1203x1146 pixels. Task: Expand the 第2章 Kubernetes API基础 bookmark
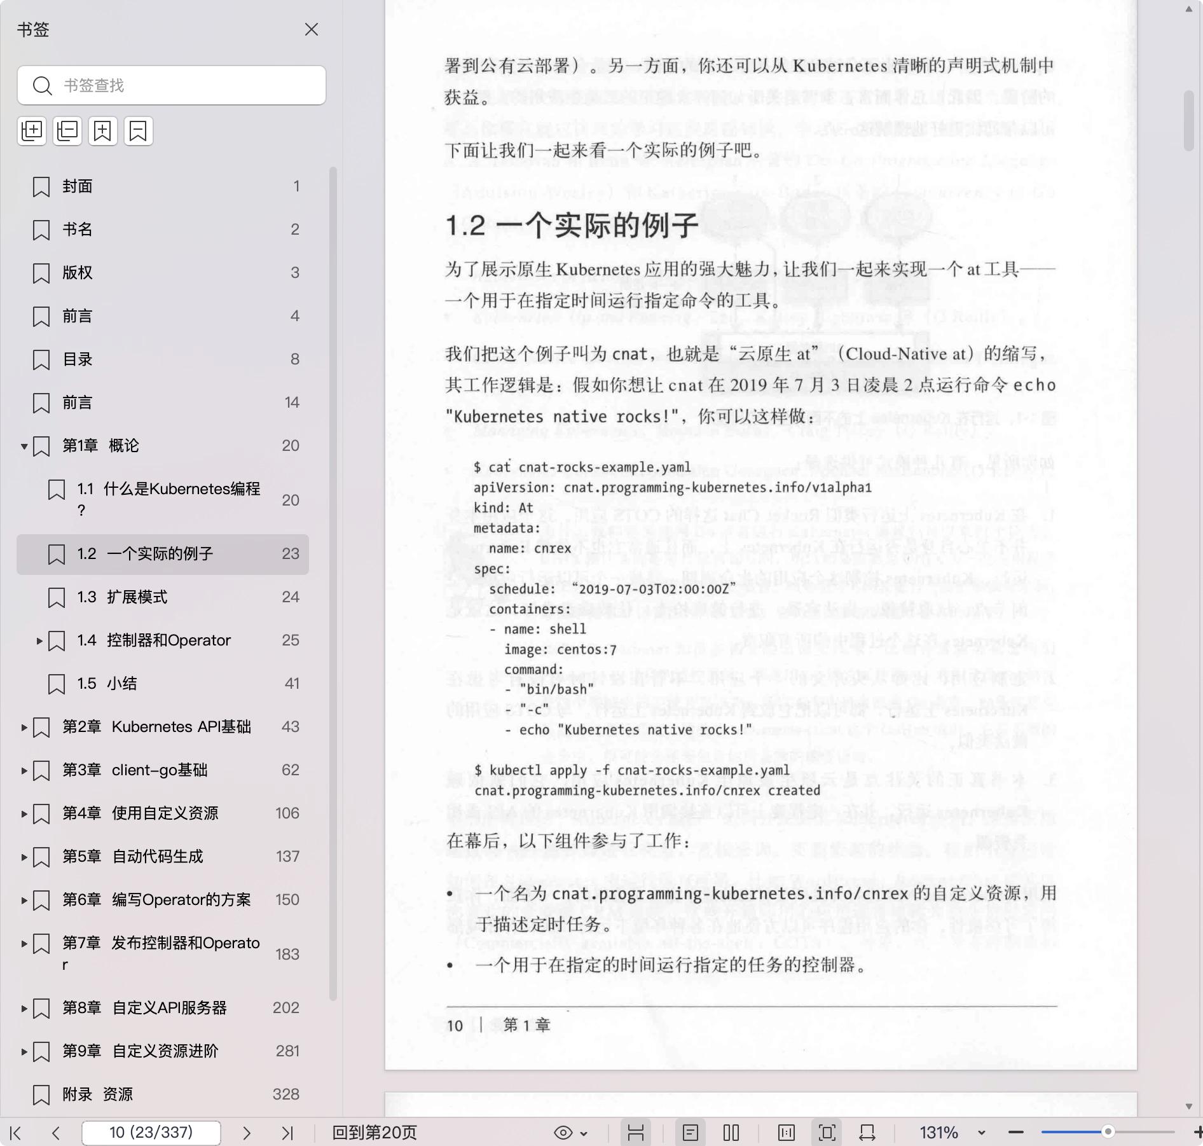pos(24,727)
